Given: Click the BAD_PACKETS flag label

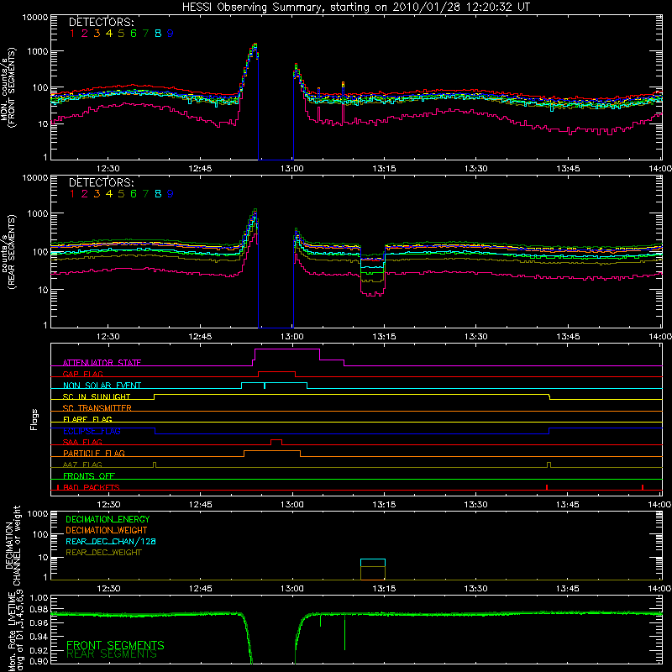Looking at the screenshot, I should coord(91,487).
